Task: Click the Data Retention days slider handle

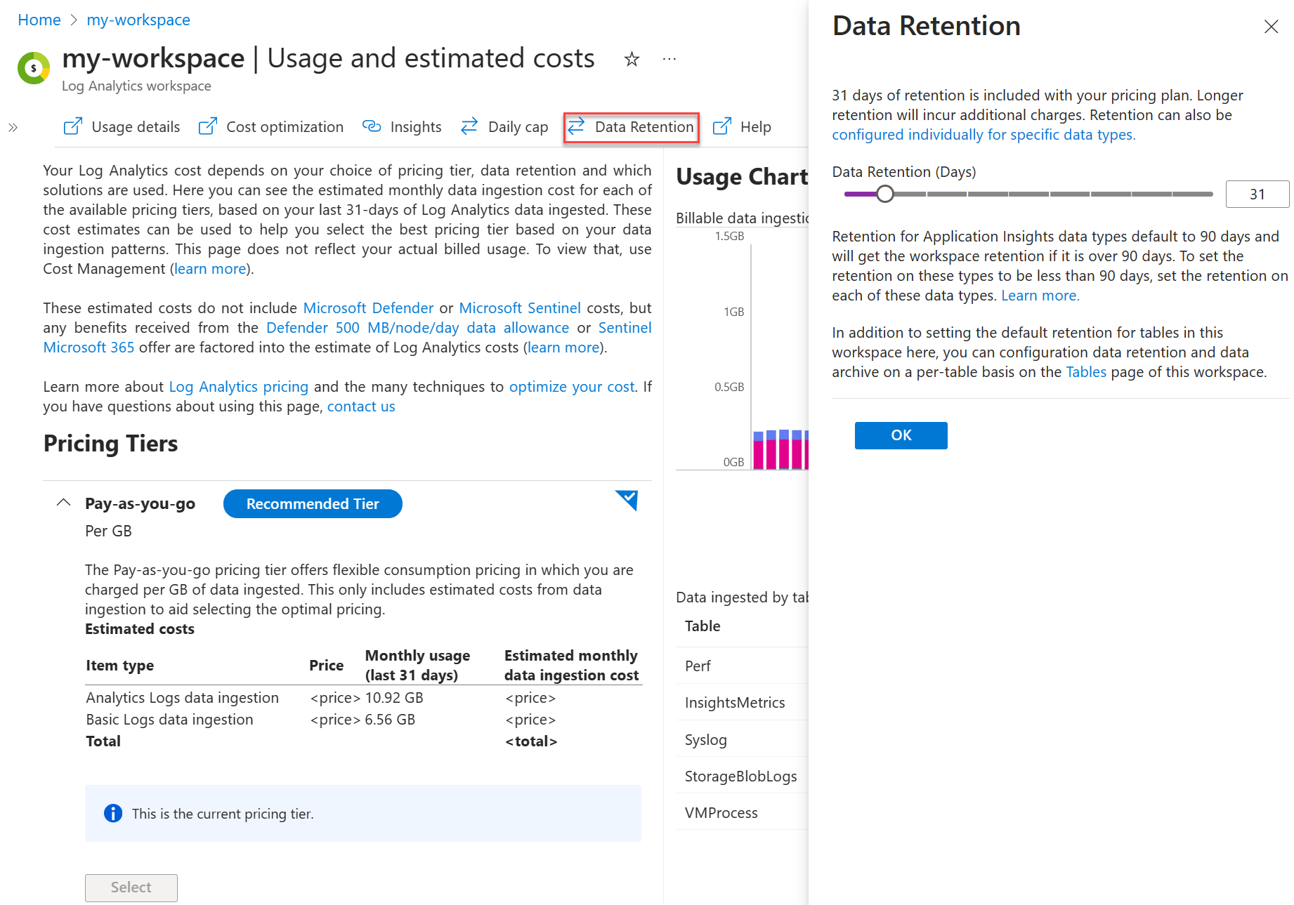Action: (885, 194)
